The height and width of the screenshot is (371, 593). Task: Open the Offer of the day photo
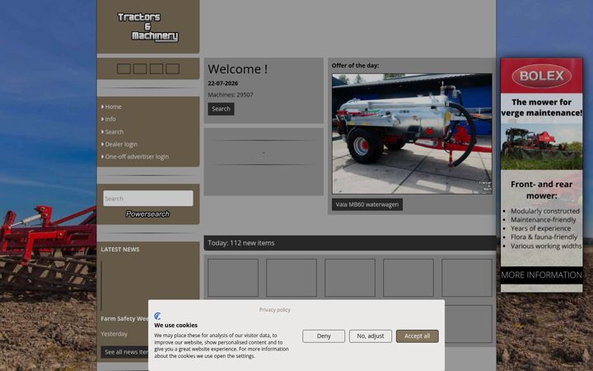(412, 134)
